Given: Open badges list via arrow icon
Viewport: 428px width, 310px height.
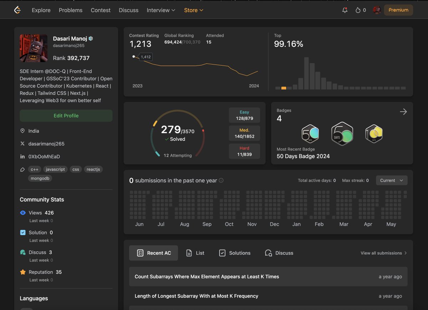Looking at the screenshot, I should (403, 112).
